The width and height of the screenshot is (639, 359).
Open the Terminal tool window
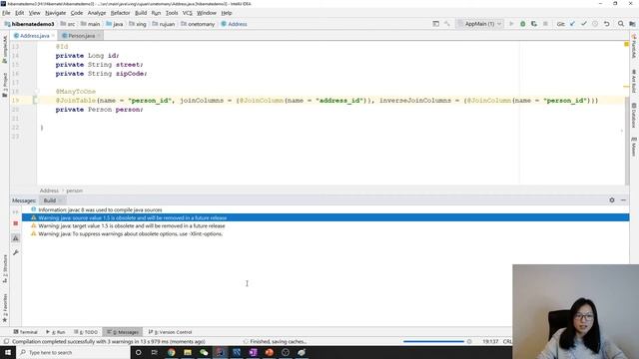(x=25, y=332)
